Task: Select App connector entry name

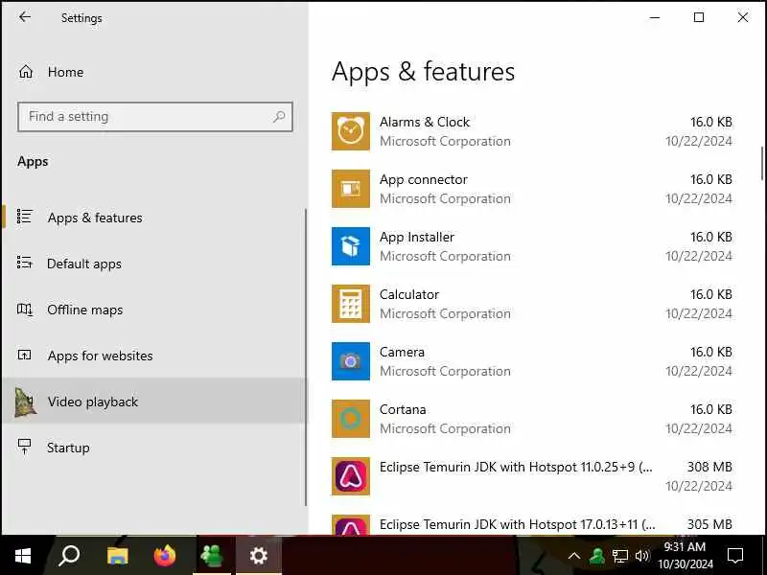Action: point(424,180)
